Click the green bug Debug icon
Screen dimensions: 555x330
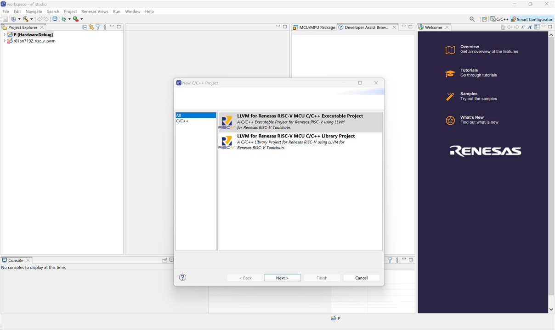[x=64, y=19]
